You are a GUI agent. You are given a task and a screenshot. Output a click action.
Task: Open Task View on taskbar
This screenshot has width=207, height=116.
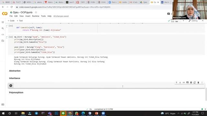(x=16, y=113)
